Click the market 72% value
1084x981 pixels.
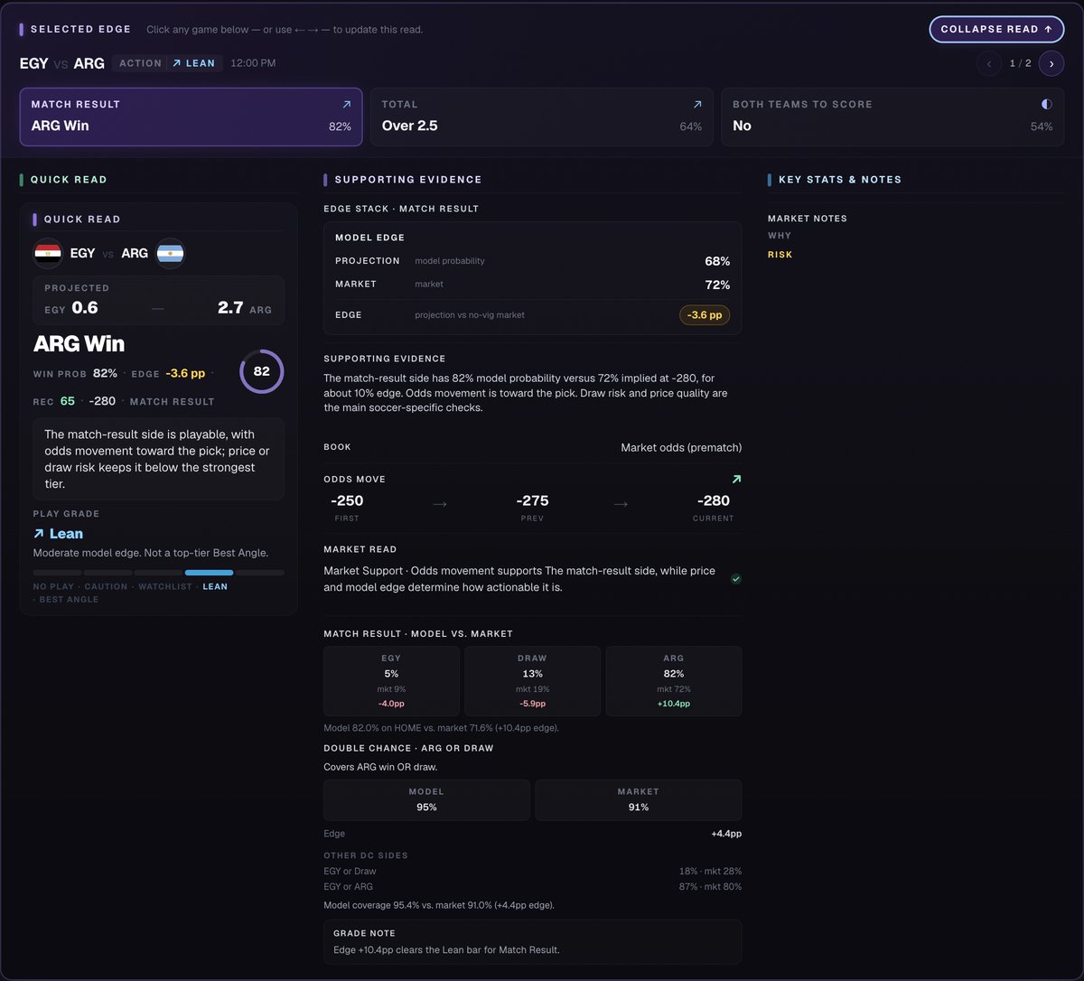(x=717, y=285)
